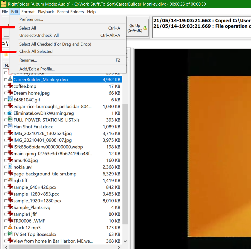Viewport: 251px width, 249px height.
Task: Open the Recent Folders menu
Action: click(x=70, y=12)
